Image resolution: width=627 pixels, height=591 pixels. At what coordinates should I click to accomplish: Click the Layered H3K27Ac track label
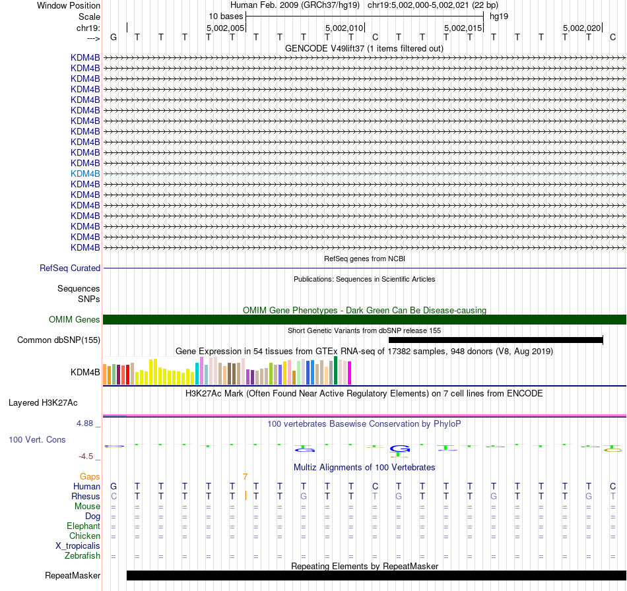pos(43,403)
